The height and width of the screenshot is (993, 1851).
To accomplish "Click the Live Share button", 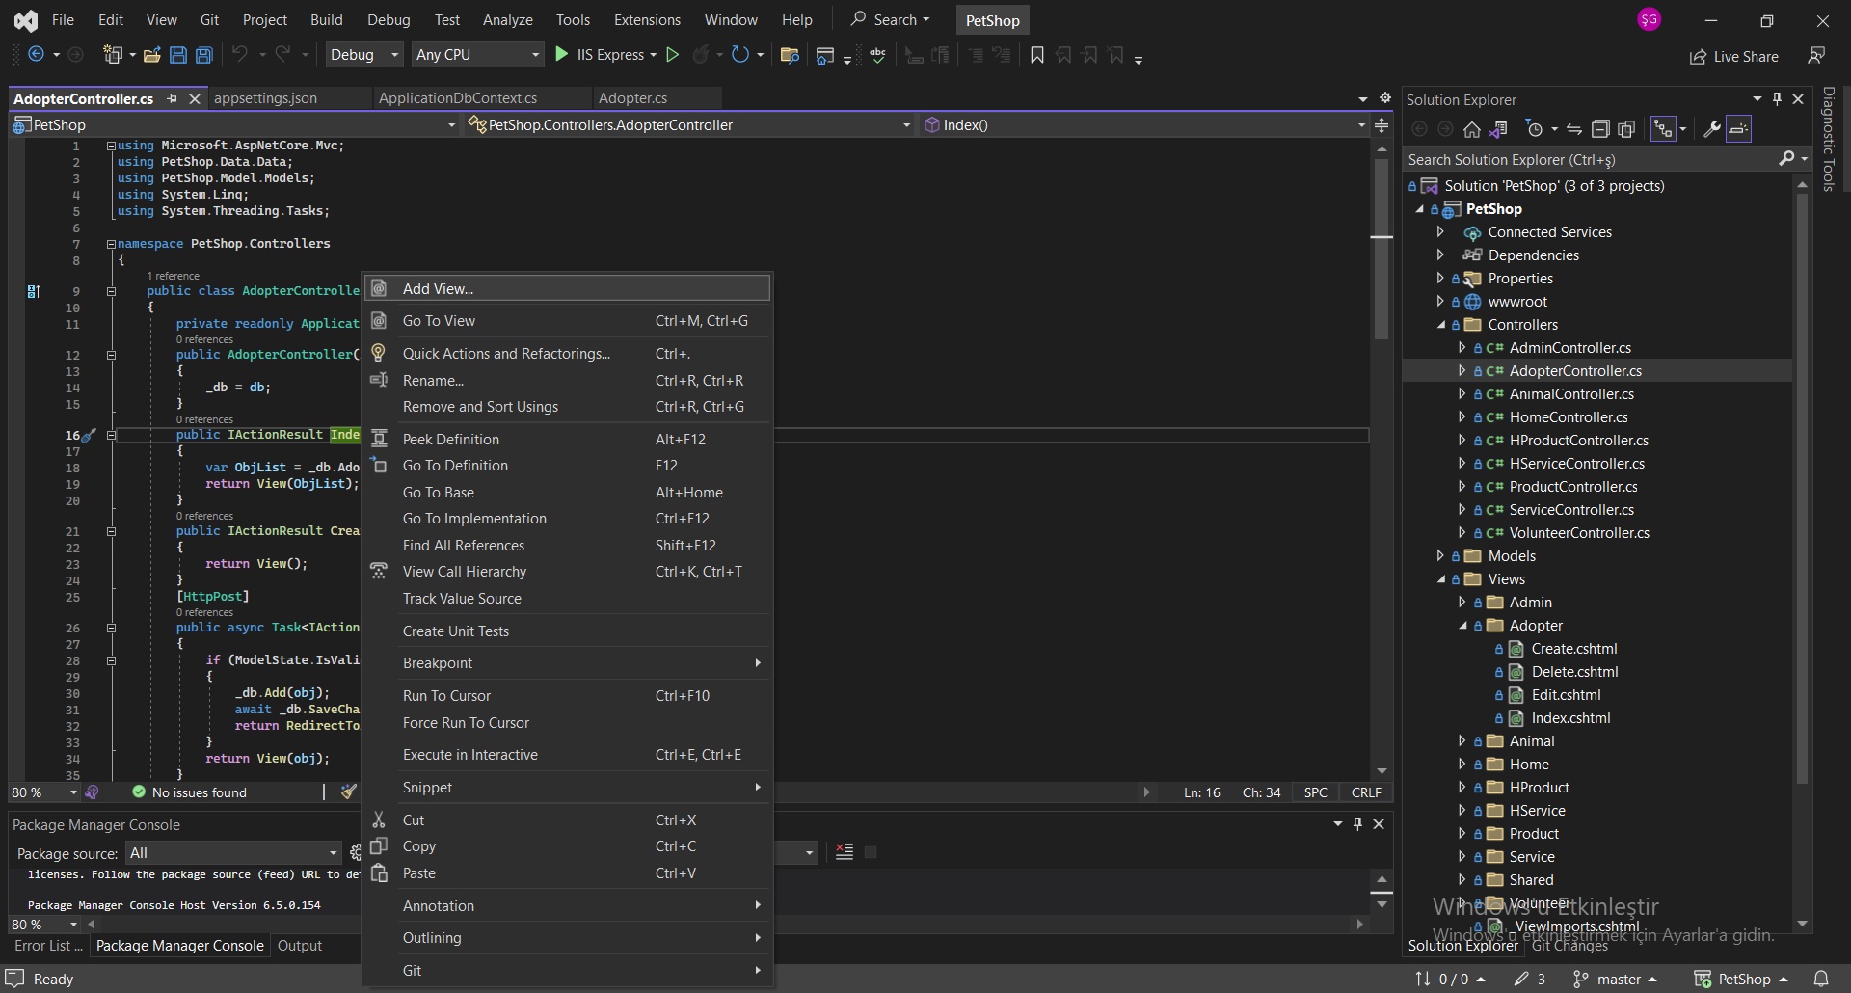I will pos(1733,57).
